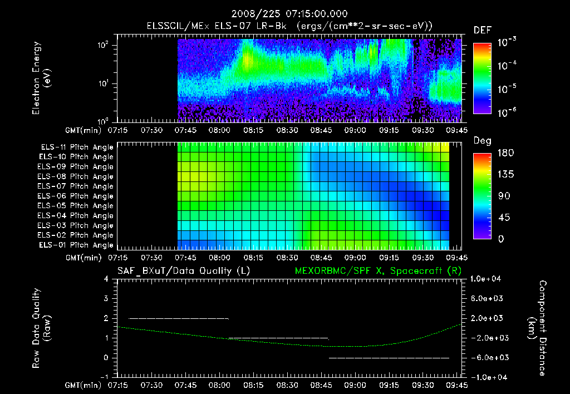570x394 pixels.
Task: Click the 180 tick on Deg colorbar
Action: 505,153
